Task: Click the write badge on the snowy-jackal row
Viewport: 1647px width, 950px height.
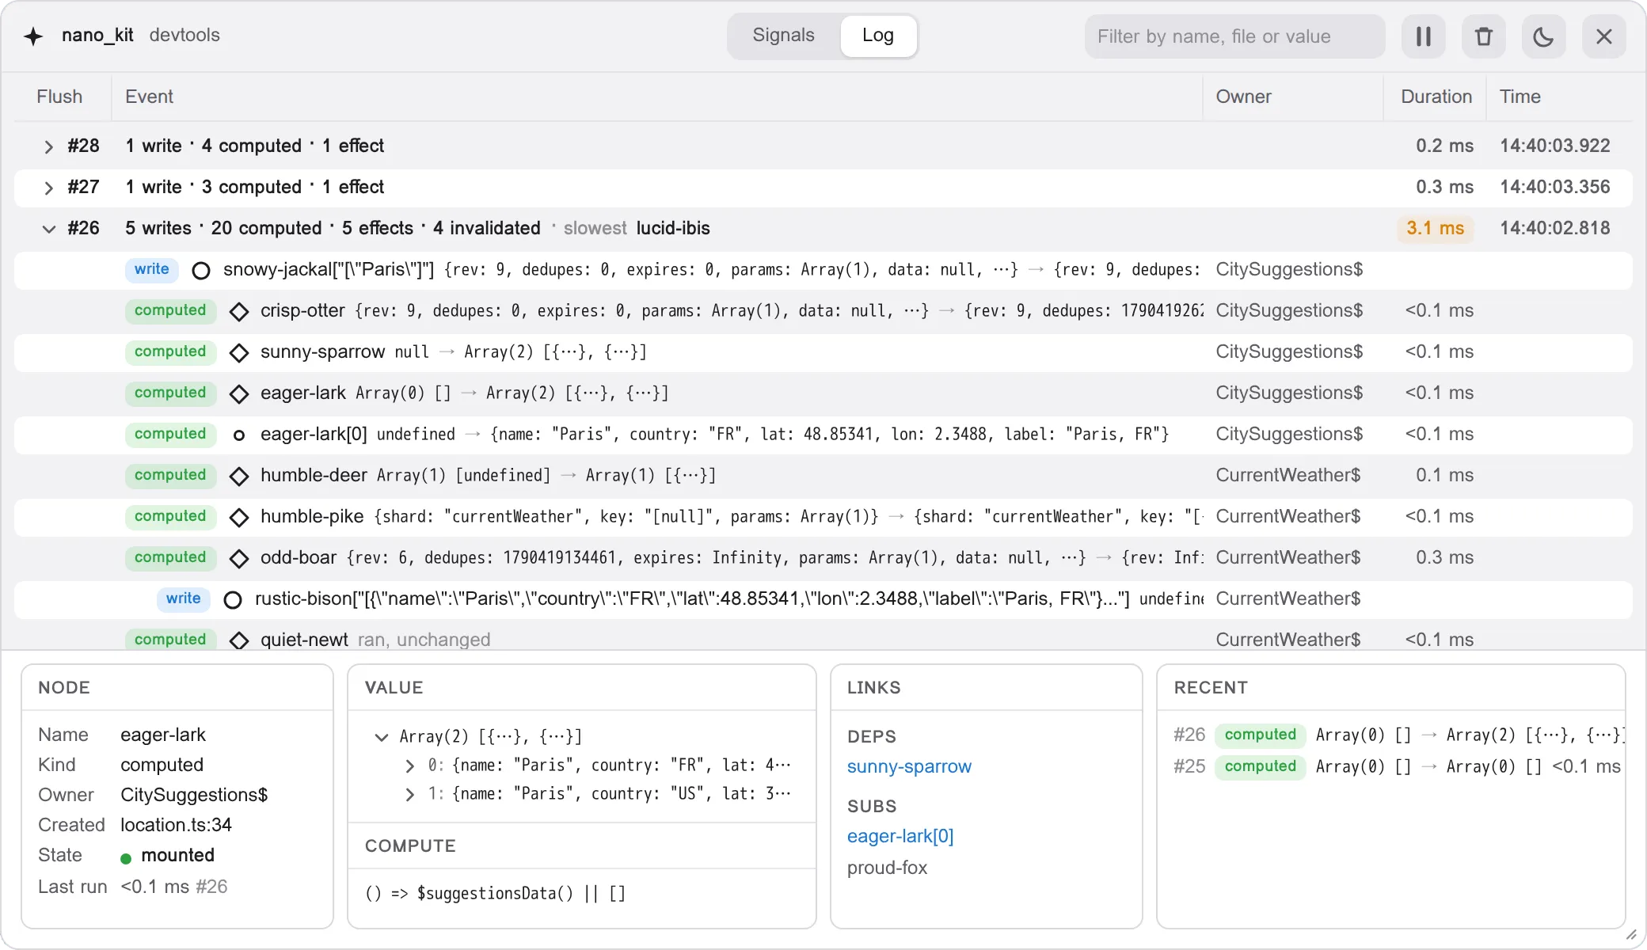Action: pos(152,269)
